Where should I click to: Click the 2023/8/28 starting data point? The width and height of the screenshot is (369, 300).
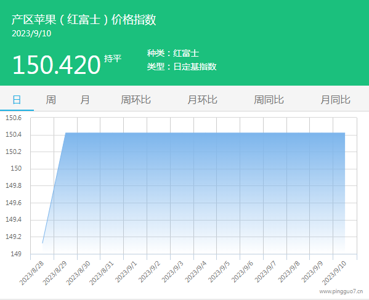(x=43, y=243)
